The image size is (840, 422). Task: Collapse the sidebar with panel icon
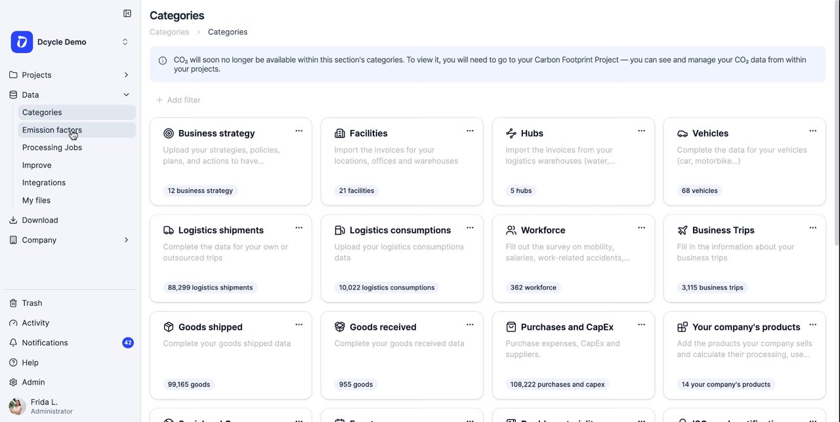coord(127,13)
